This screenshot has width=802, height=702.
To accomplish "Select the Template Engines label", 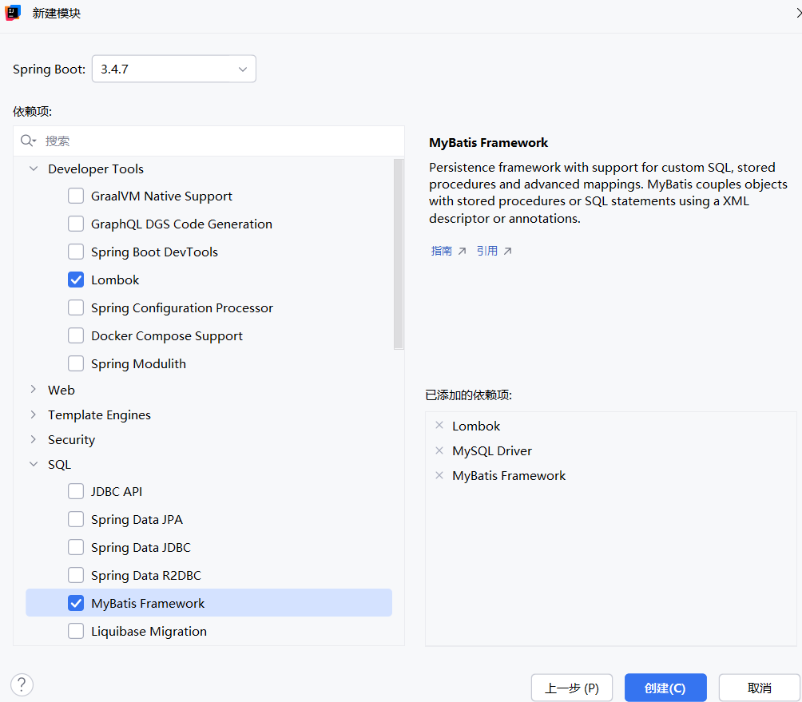I will coord(99,414).
